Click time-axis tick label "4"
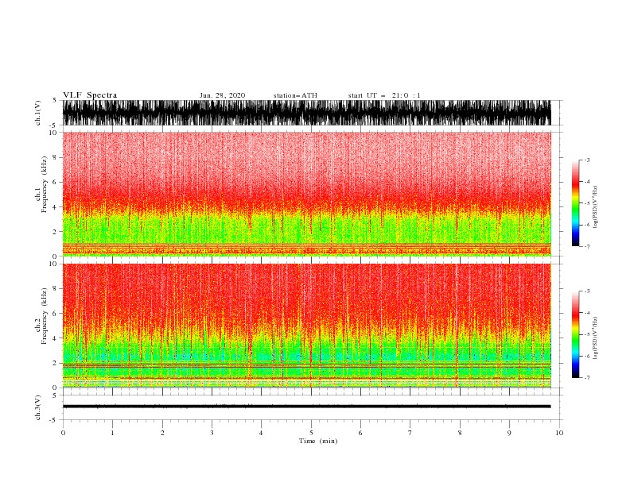This screenshot has width=630, height=486. [261, 433]
